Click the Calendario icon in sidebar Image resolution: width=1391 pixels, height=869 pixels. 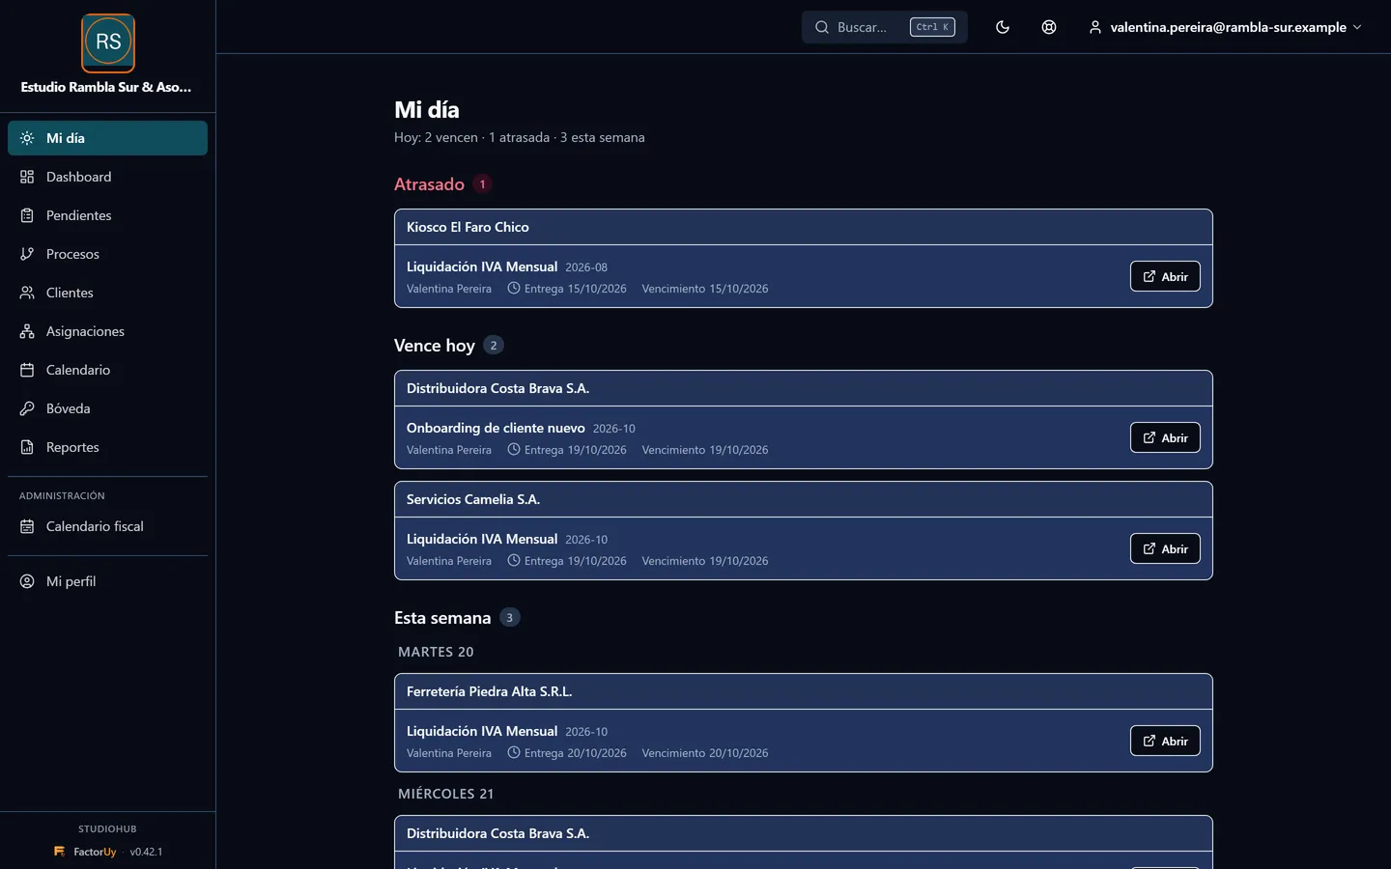click(x=27, y=370)
